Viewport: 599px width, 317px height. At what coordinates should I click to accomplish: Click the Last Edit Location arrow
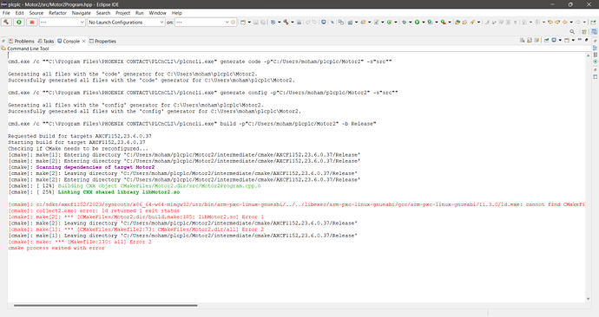[x=550, y=23]
